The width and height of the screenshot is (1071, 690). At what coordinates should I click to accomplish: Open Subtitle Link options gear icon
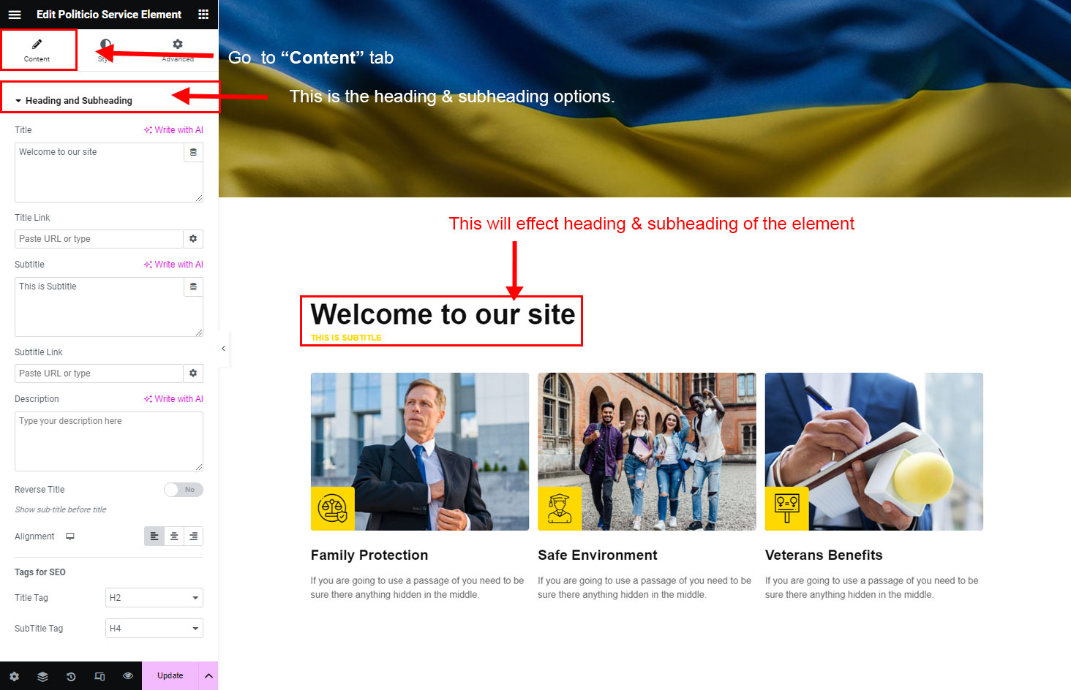[x=193, y=374]
